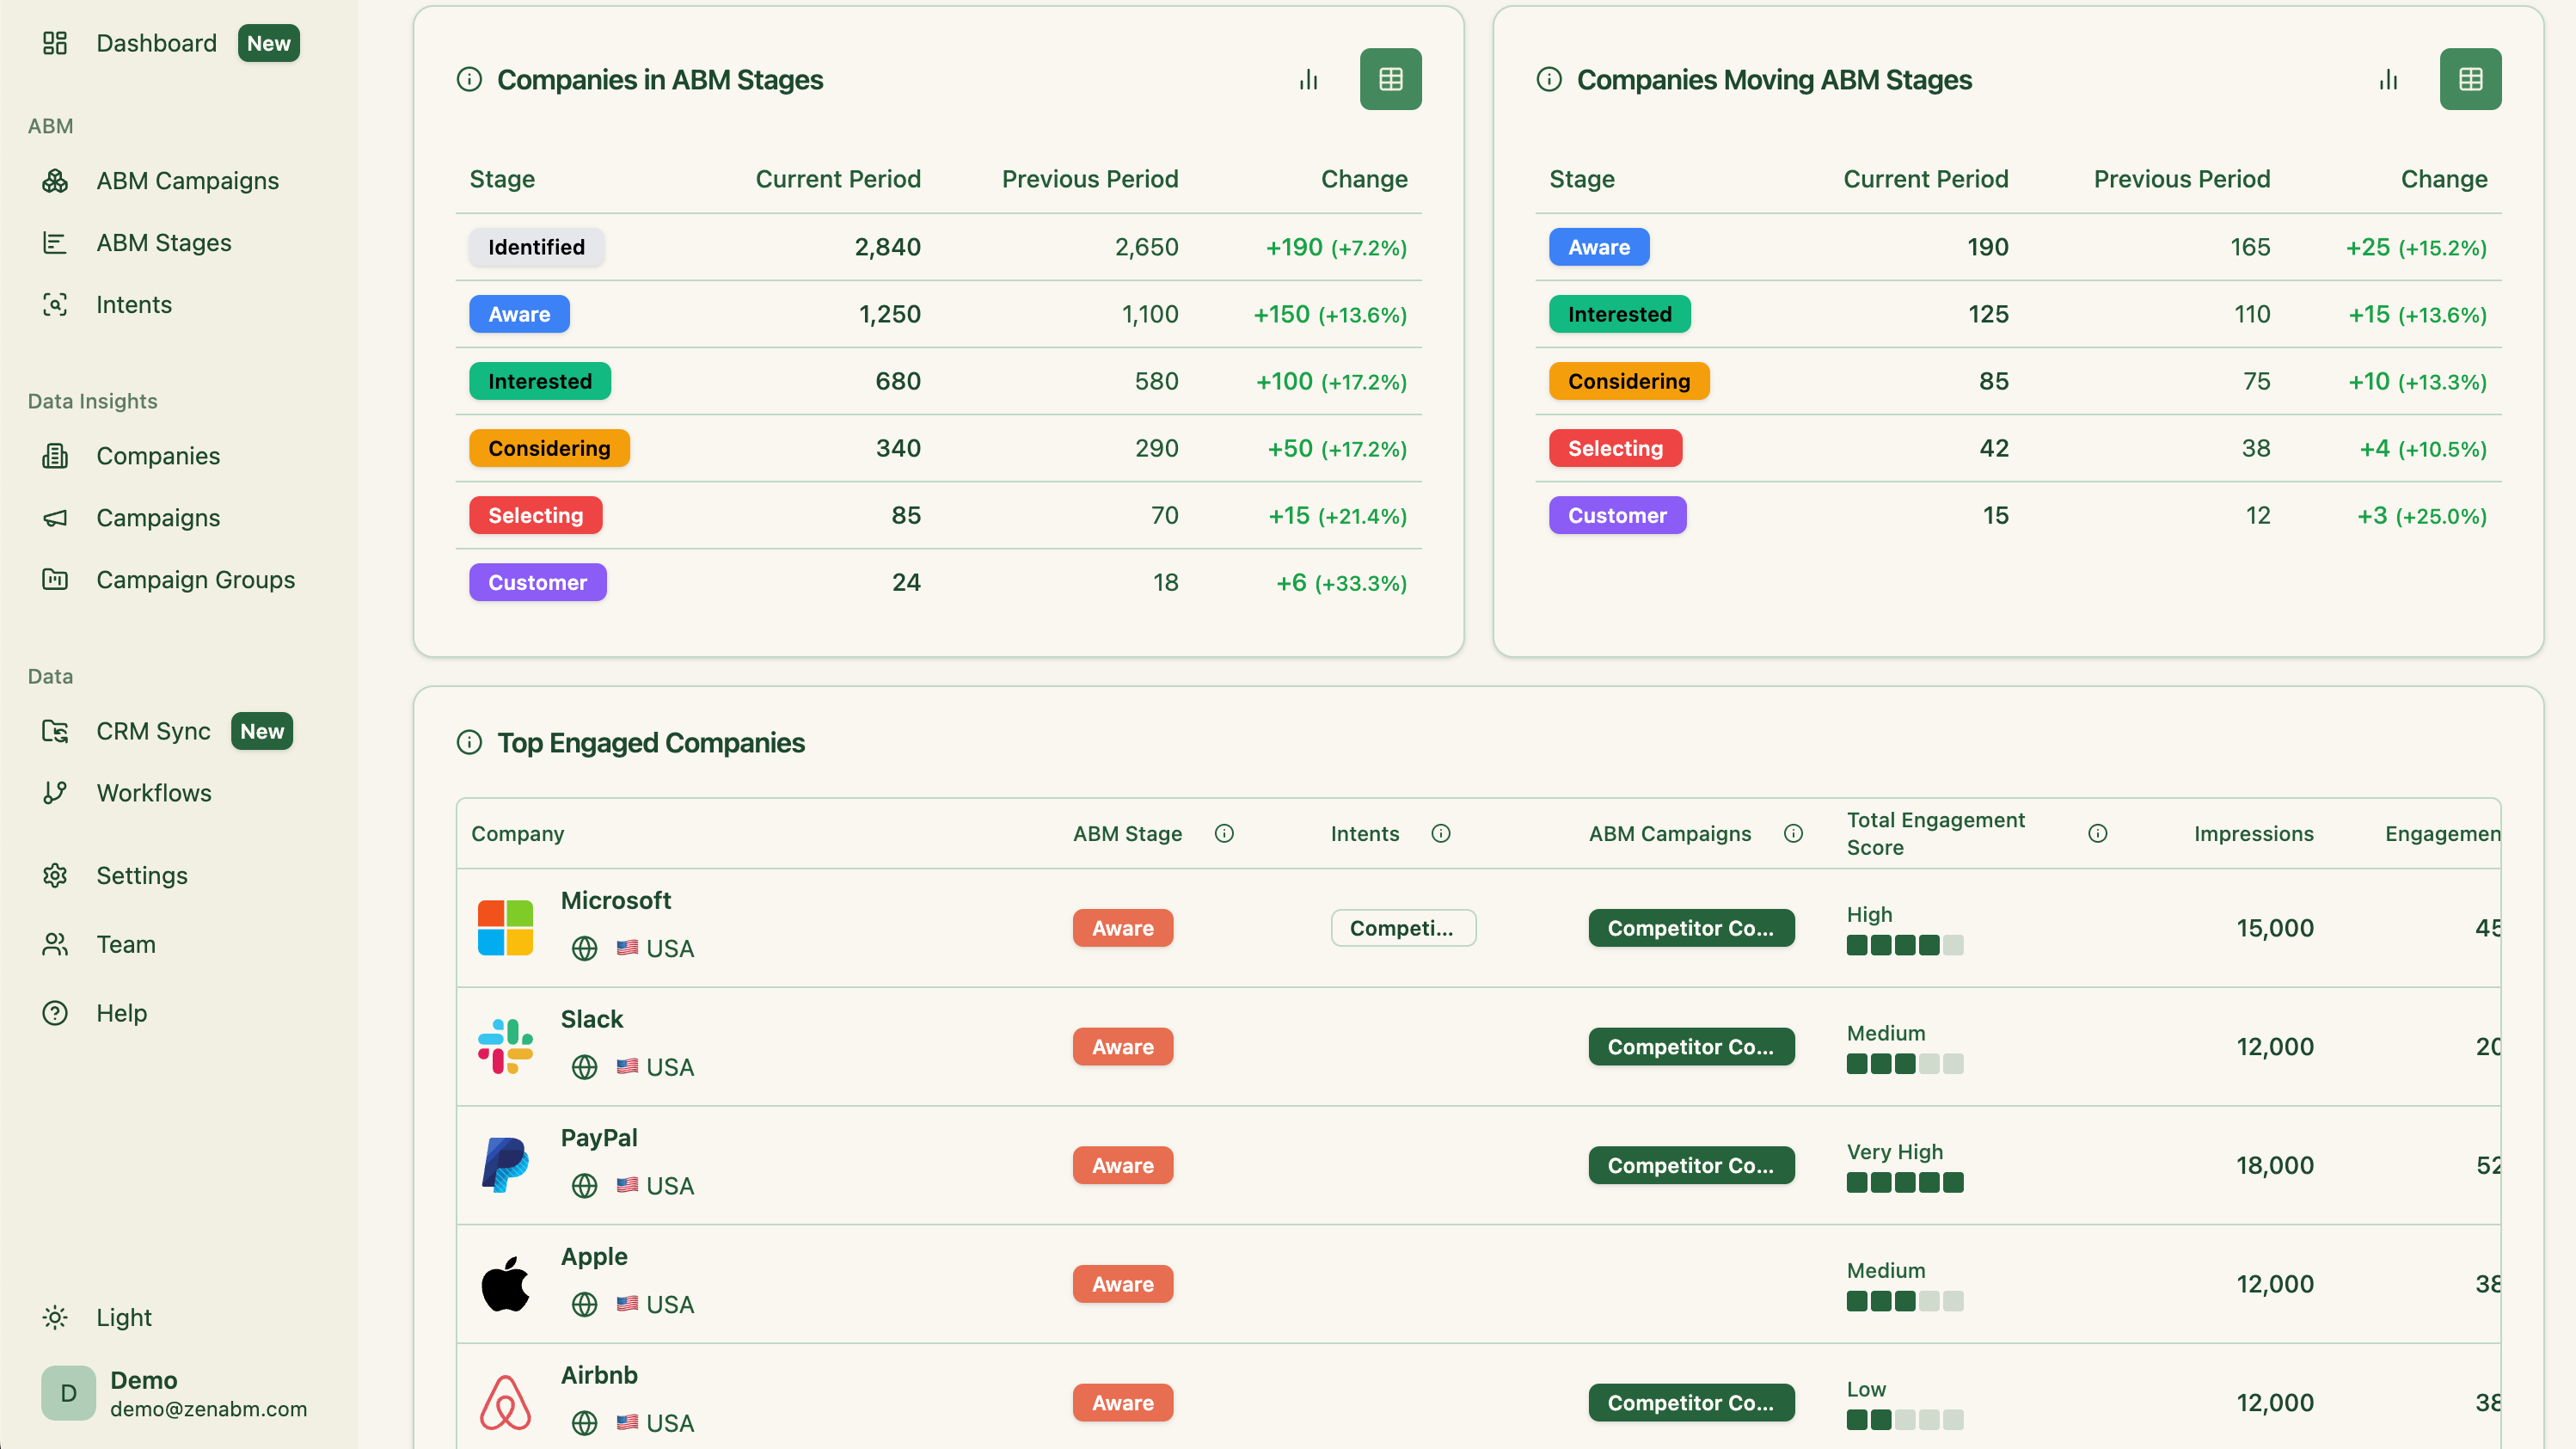Click the 2,840 current period value

coord(887,247)
